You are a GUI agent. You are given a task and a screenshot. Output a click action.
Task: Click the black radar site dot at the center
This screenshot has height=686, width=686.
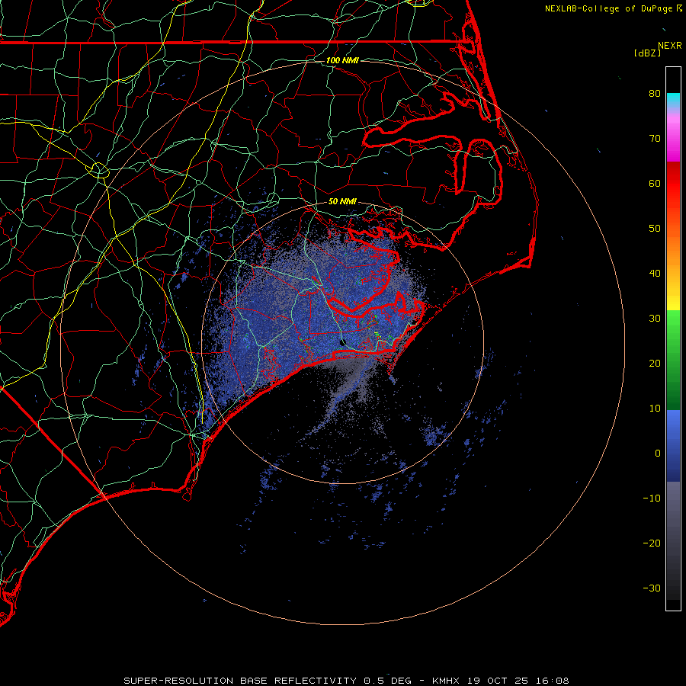point(342,342)
